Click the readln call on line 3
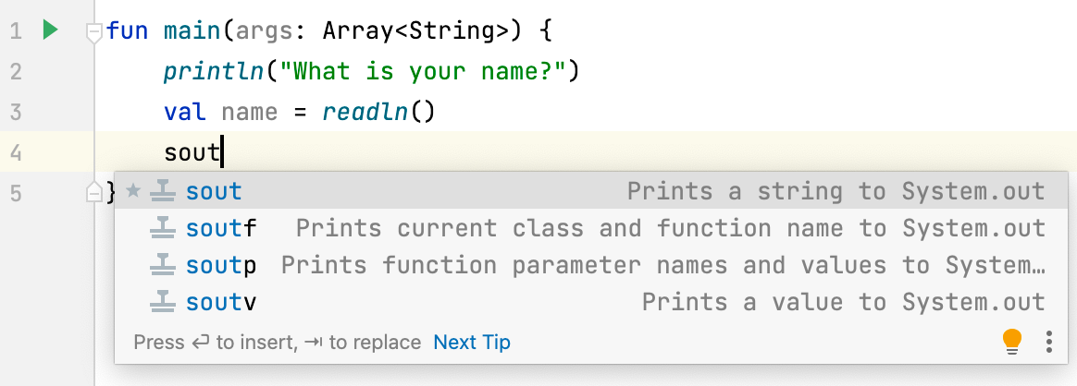This screenshot has width=1077, height=386. (x=364, y=112)
